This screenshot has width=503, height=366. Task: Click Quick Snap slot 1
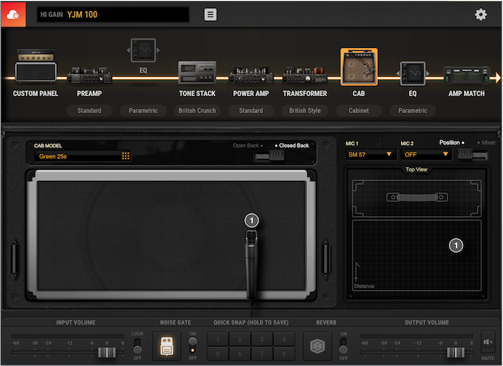click(x=217, y=339)
